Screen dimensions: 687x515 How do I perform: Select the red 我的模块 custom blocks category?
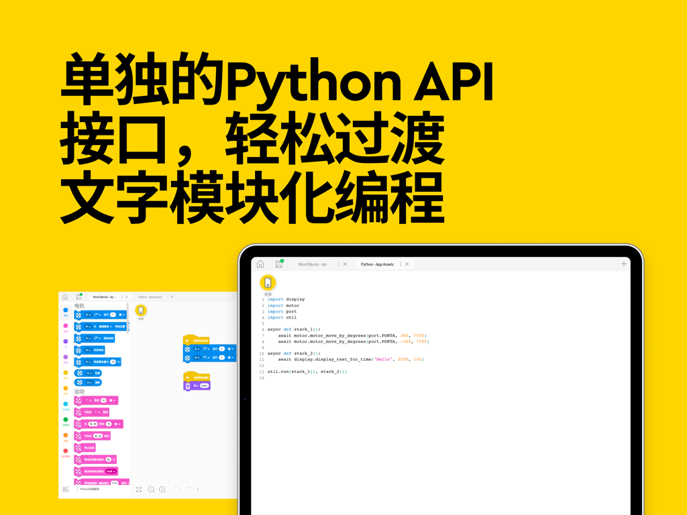[x=66, y=450]
